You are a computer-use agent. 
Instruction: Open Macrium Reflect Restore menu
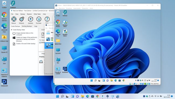click(29, 14)
